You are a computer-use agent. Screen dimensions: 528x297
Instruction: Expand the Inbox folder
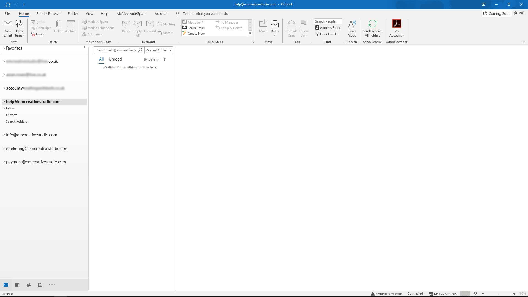tap(4, 108)
